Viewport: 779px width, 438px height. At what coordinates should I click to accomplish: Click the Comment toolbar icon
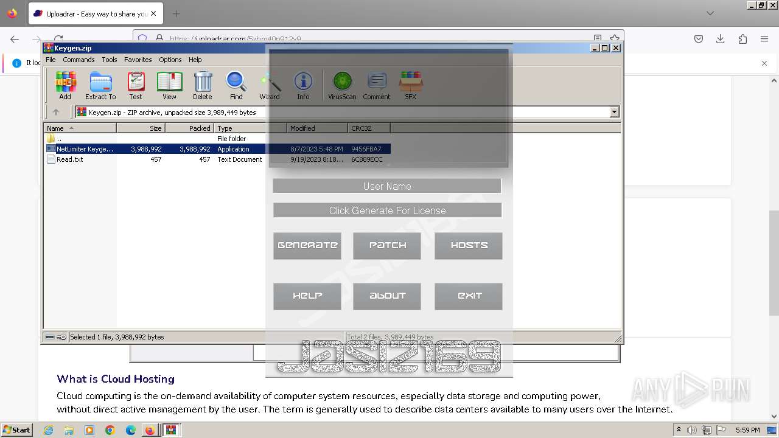377,85
